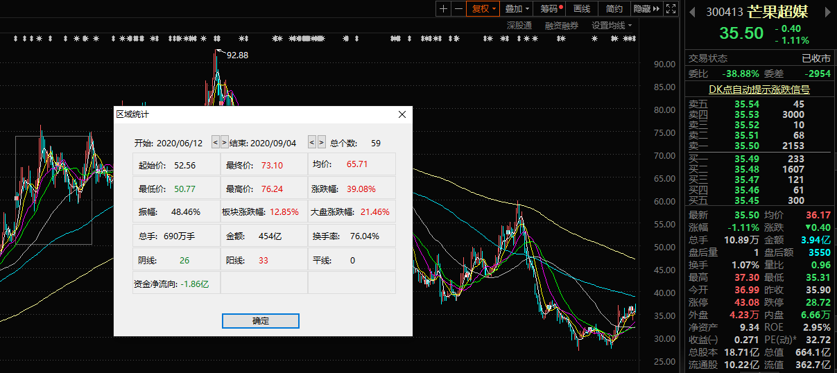Click the 确定 button
This screenshot has width=837, height=373.
[x=261, y=321]
